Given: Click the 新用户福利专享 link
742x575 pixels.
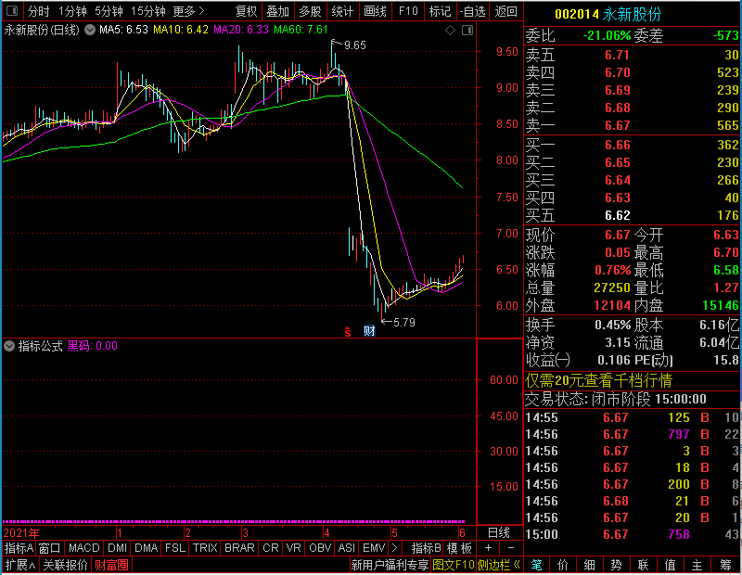Looking at the screenshot, I should pyautogui.click(x=390, y=565).
